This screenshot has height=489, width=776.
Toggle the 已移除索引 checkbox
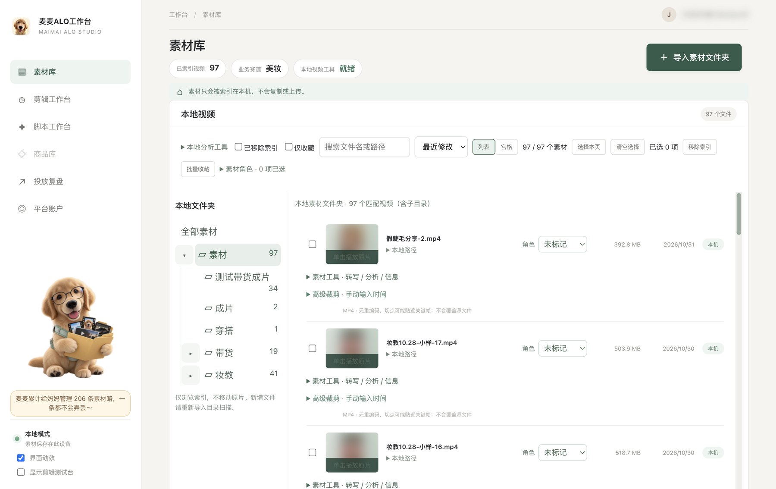click(238, 147)
